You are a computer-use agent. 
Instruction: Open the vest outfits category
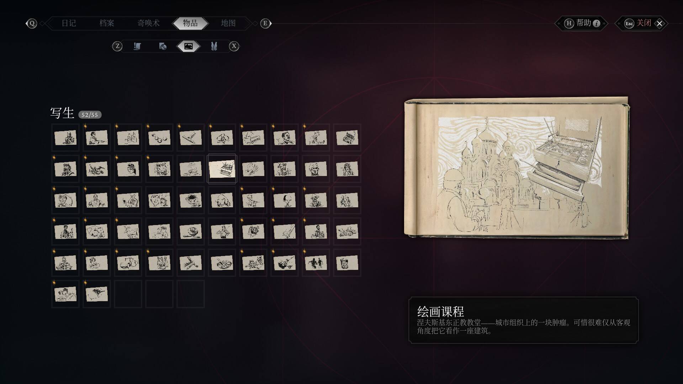click(214, 46)
